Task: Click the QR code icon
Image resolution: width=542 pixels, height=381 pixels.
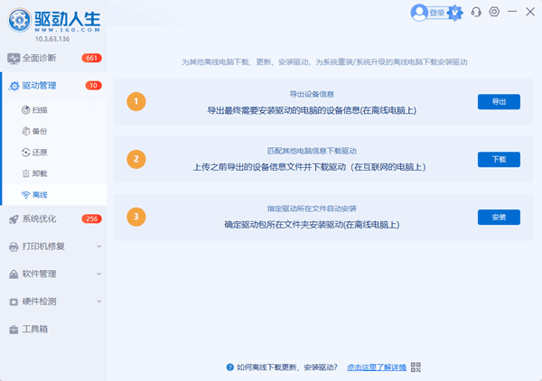Action: 416,367
